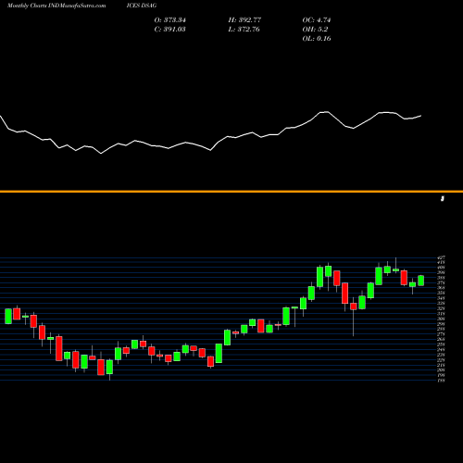Click the 'OC: 4.74' reading
This screenshot has width=463, height=463.
pyautogui.click(x=317, y=20)
